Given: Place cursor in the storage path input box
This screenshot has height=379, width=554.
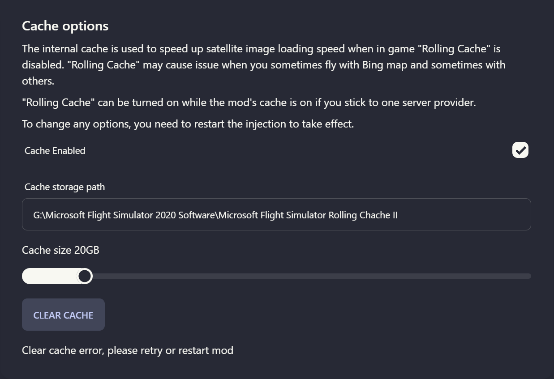Looking at the screenshot, I should tap(276, 214).
